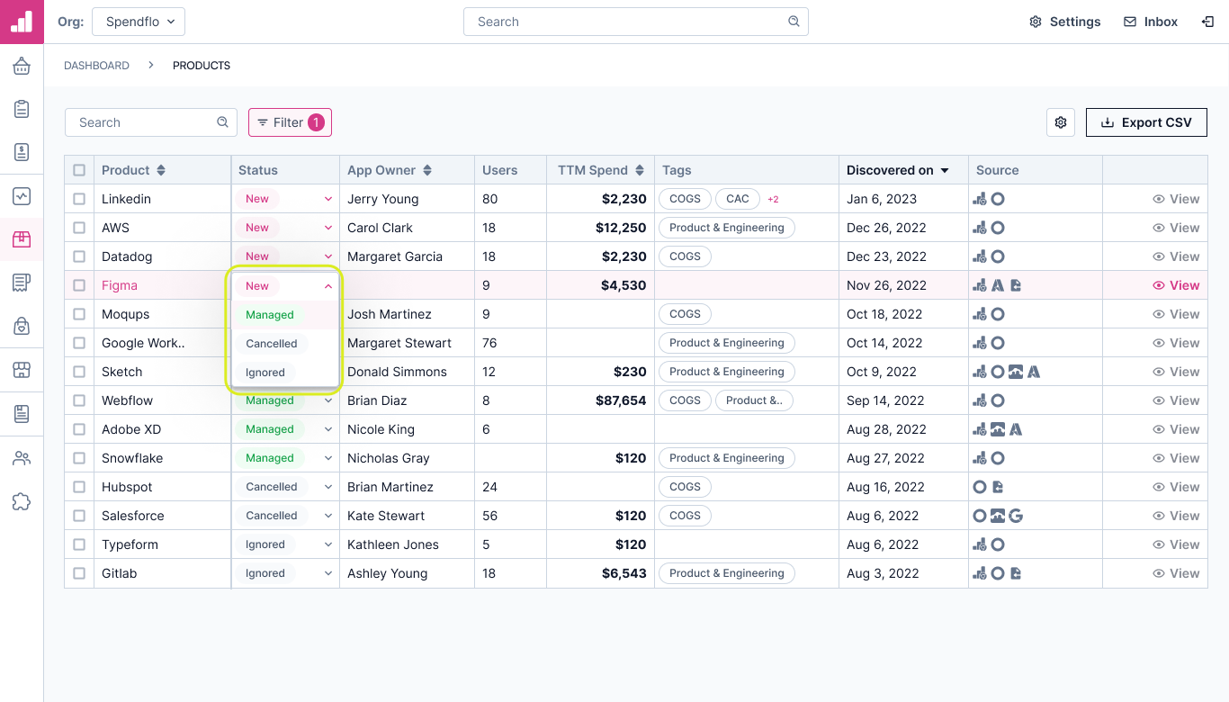The height and width of the screenshot is (702, 1229).
Task: Click the Webflow product name
Action: (x=128, y=400)
